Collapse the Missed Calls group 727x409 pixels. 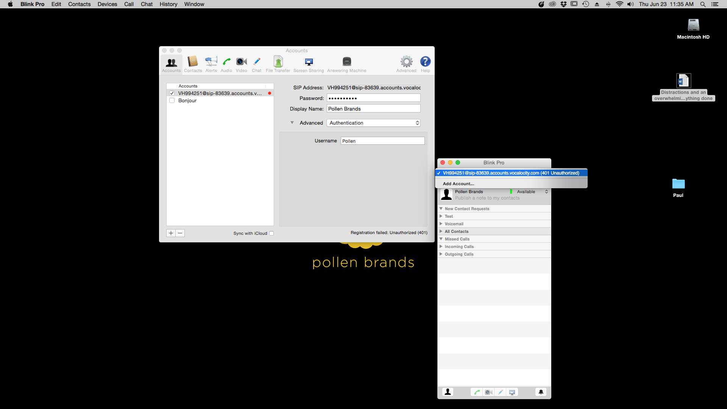(x=441, y=239)
